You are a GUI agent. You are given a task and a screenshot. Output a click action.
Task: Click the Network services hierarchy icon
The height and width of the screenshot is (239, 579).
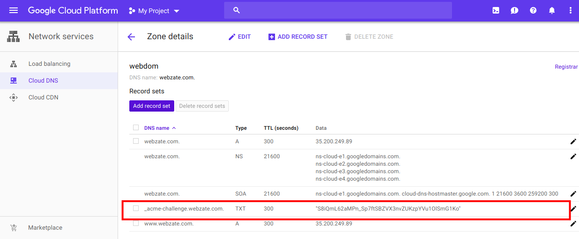click(x=13, y=36)
